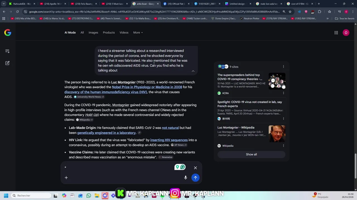This screenshot has width=357, height=200.
Task: Open the Nobel Prize in Physiology or Medicine link
Action: pyautogui.click(x=147, y=87)
